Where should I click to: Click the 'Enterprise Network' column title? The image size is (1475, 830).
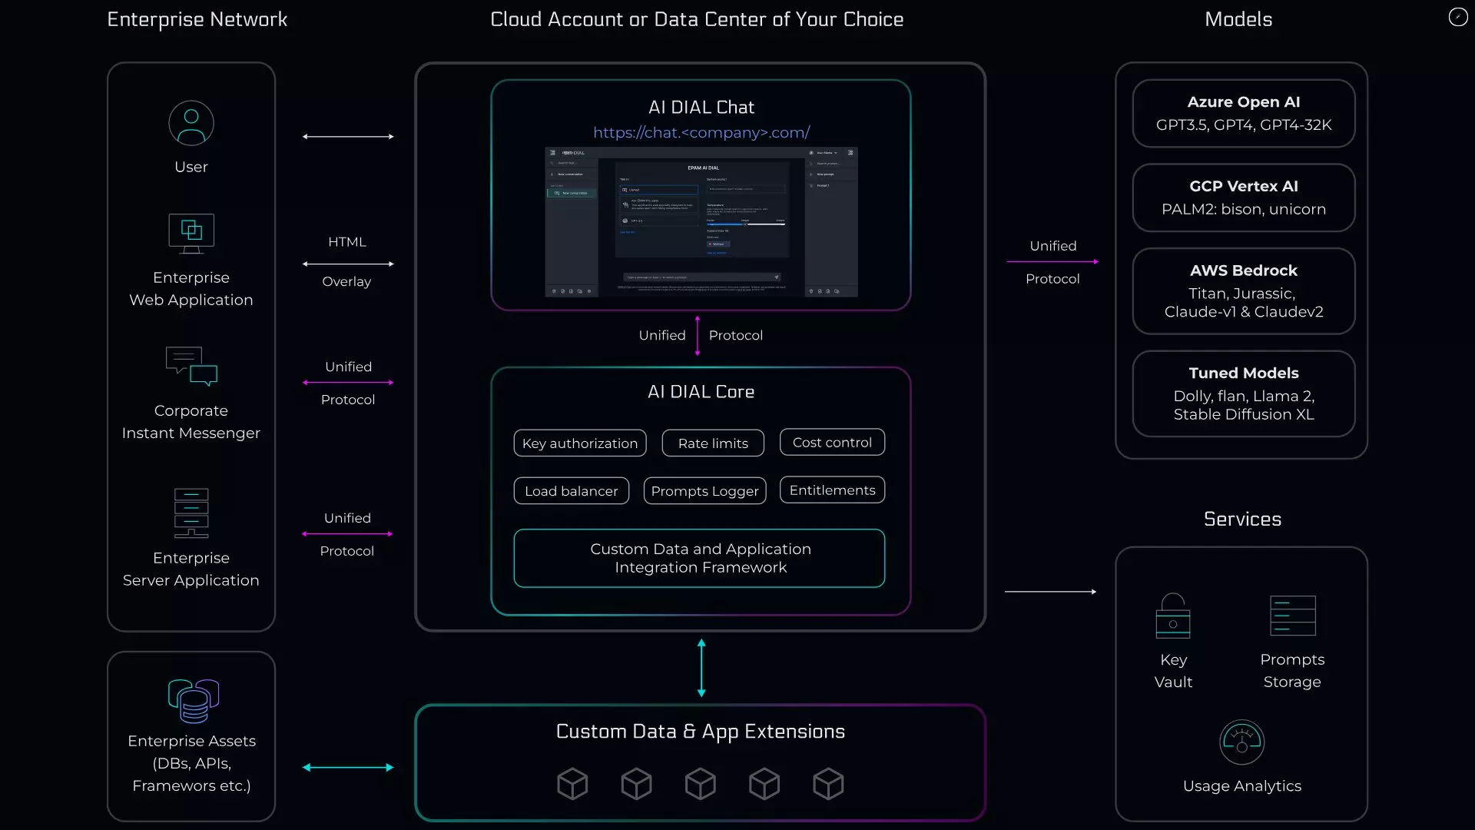click(197, 19)
